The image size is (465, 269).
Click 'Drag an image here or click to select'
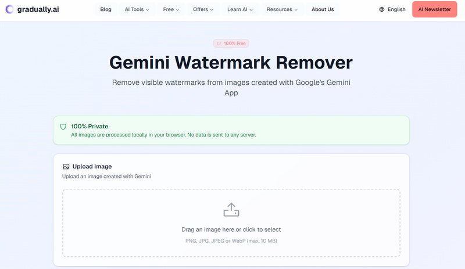(x=231, y=229)
